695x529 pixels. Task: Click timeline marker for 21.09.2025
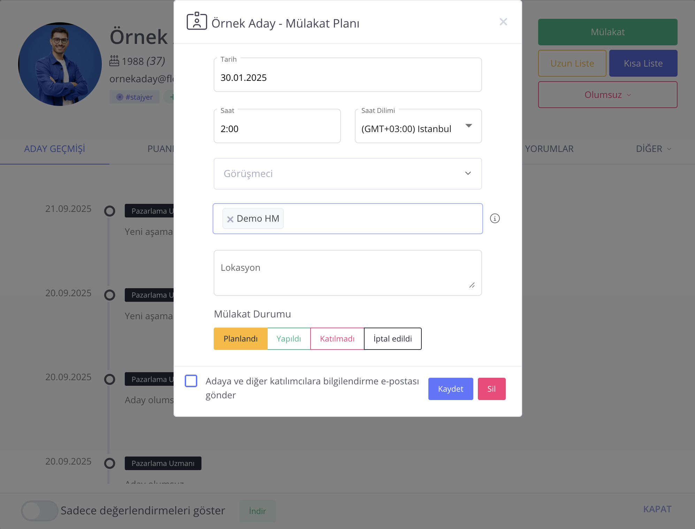(109, 211)
